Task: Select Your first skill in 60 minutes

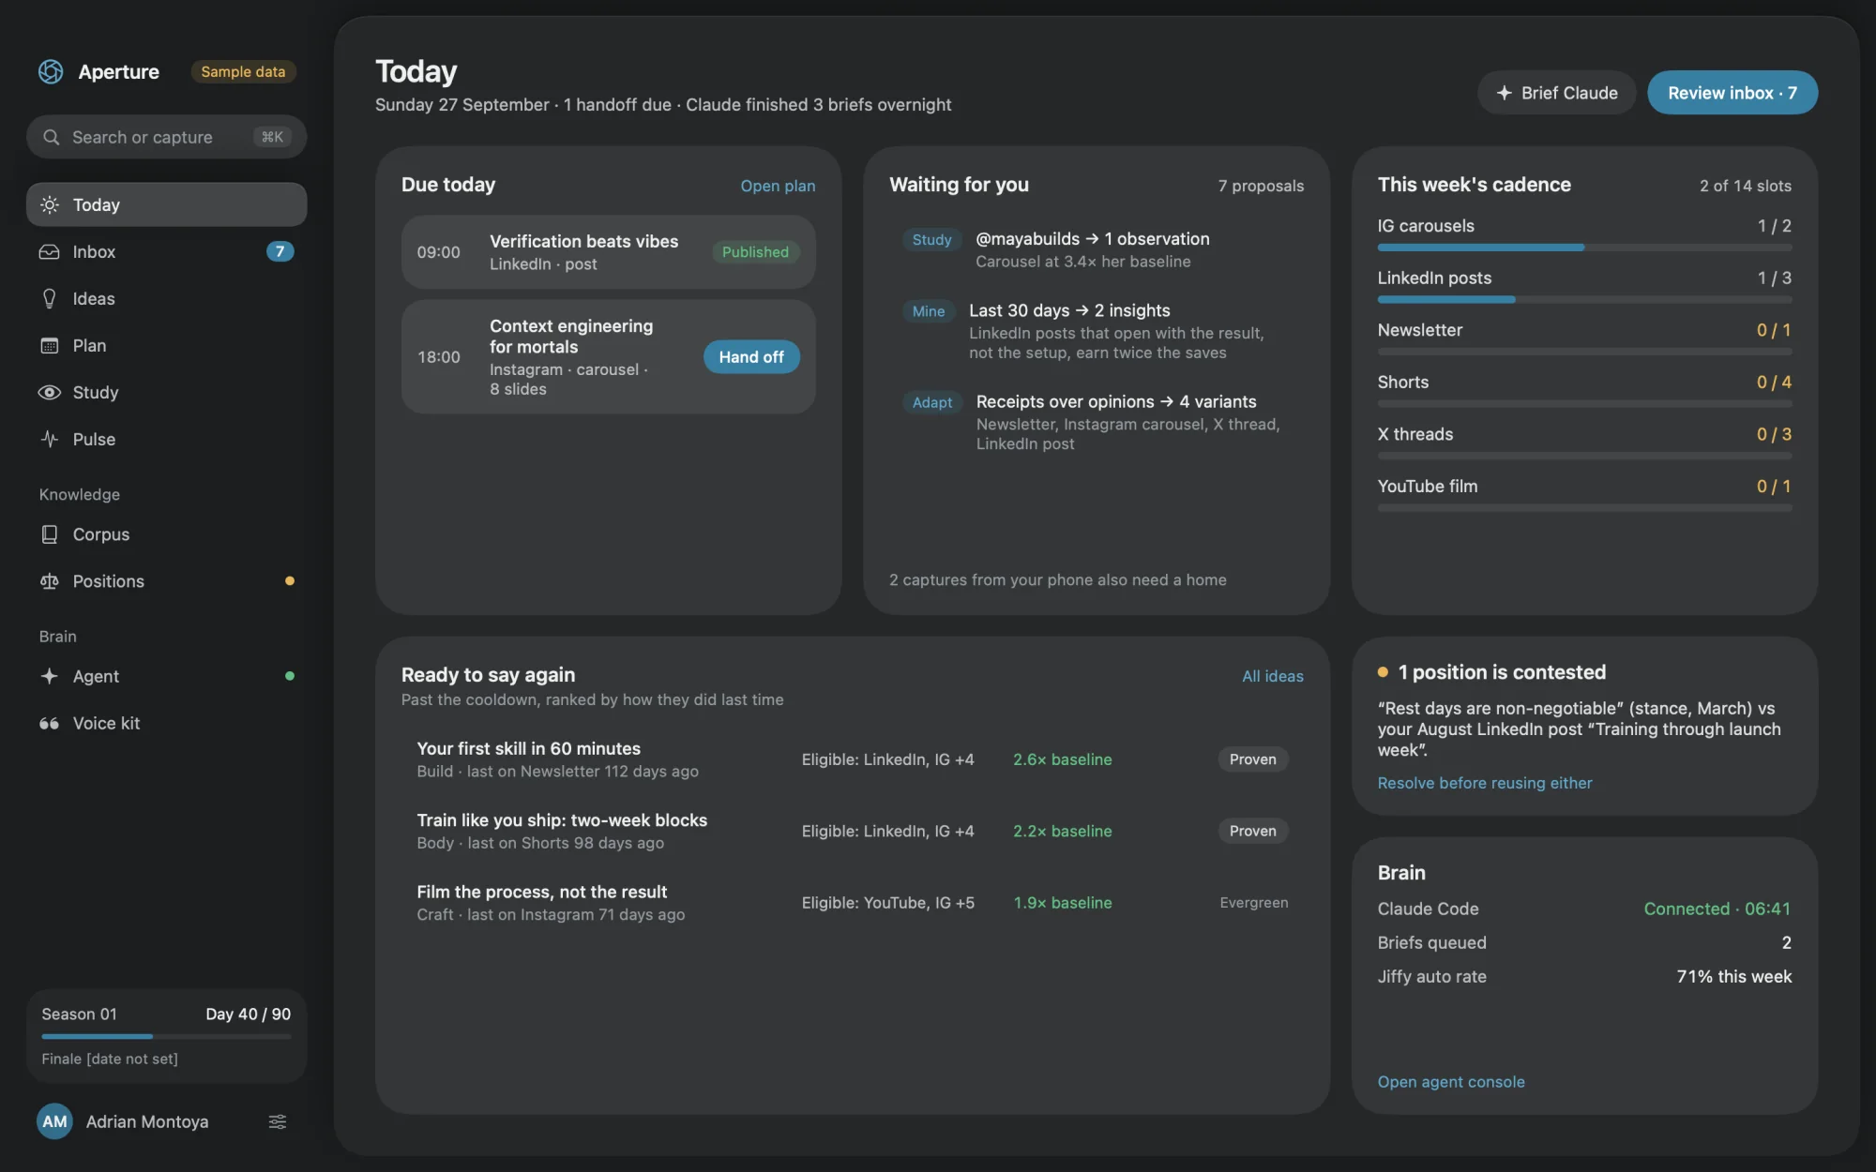Action: pos(853,759)
